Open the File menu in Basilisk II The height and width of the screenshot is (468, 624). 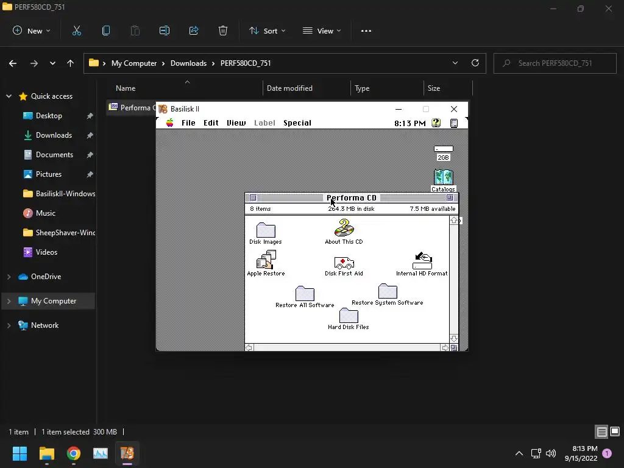tap(188, 122)
